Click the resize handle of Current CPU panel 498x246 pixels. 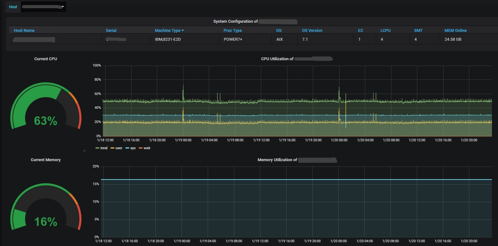(84, 150)
